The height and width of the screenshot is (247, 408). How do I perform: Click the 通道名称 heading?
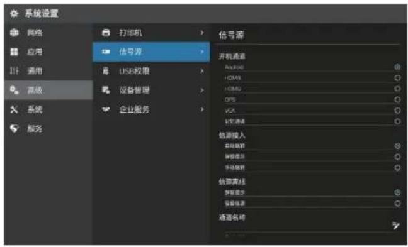tap(232, 217)
